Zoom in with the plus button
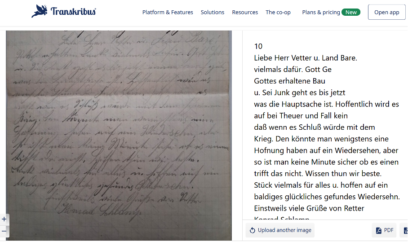This screenshot has width=408, height=246. click(x=4, y=219)
